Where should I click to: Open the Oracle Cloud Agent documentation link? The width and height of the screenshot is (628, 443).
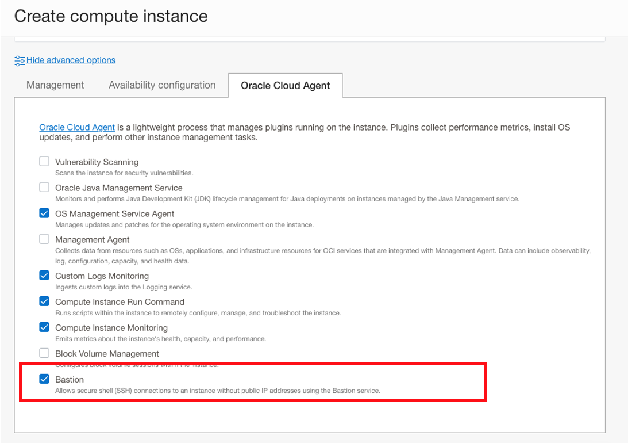coord(77,128)
